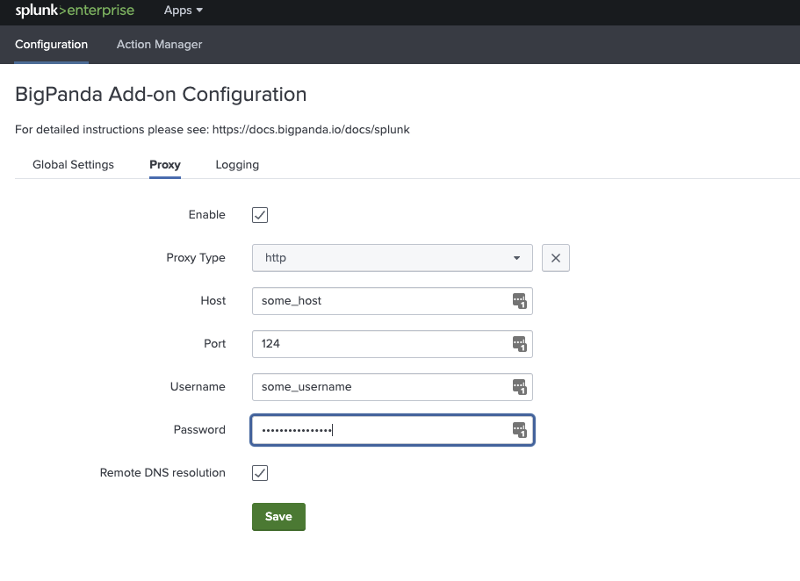Click the splunk>enterprise logo
Viewport: 800px width, 581px height.
(x=75, y=11)
